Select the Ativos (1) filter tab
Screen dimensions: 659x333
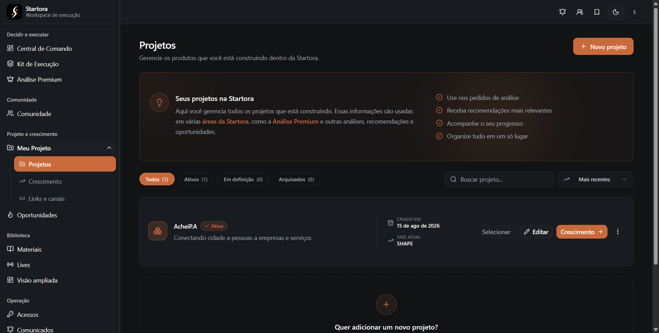[196, 179]
